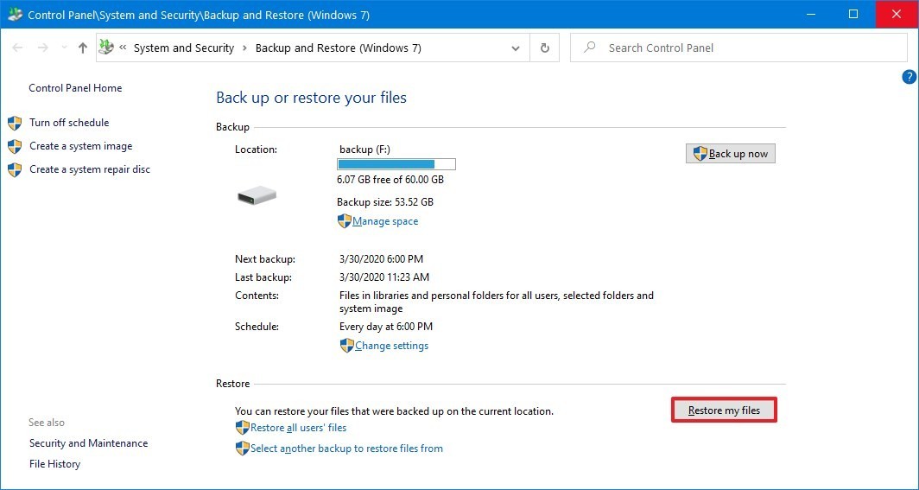
Task: Click '6.07 GB free of 60.00 GB' text
Action: [x=390, y=180]
